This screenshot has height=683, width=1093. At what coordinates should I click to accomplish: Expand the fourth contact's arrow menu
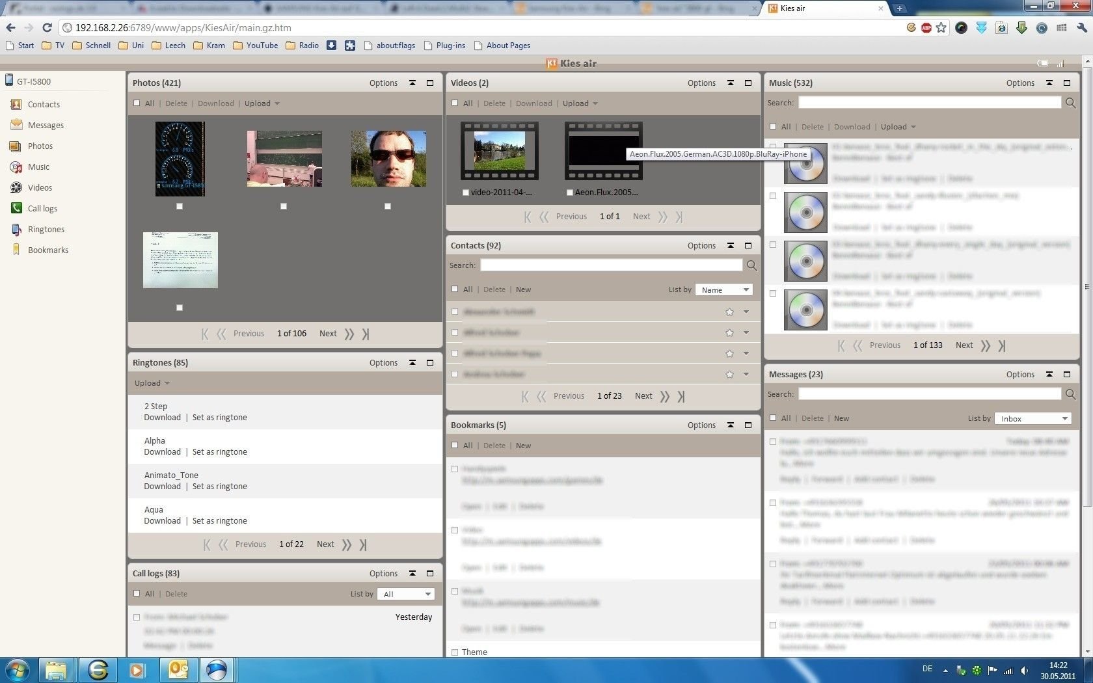point(746,374)
